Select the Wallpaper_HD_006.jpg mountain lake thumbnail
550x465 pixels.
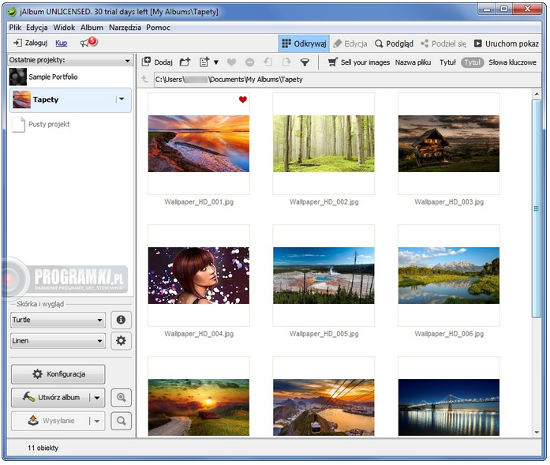(449, 276)
